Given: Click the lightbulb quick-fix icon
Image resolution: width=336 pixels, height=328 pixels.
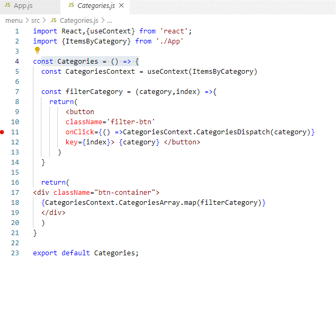Looking at the screenshot, I should 37,50.
